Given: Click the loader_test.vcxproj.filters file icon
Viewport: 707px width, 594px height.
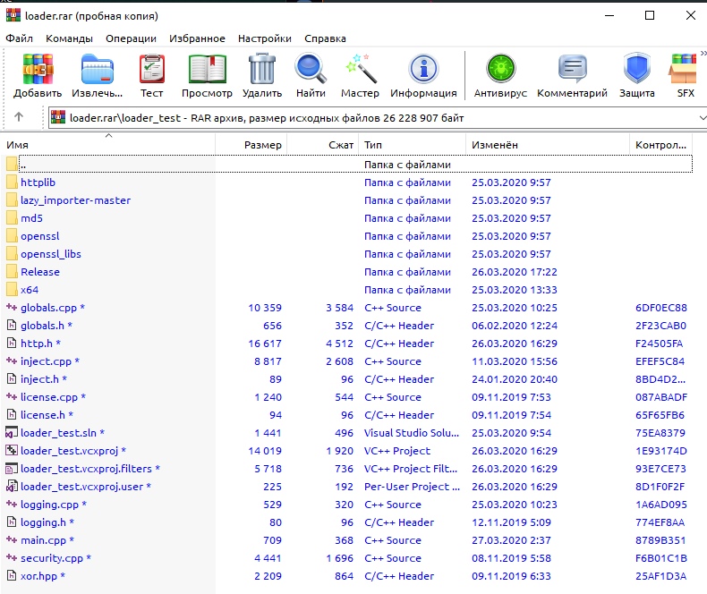Looking at the screenshot, I should 12,469.
